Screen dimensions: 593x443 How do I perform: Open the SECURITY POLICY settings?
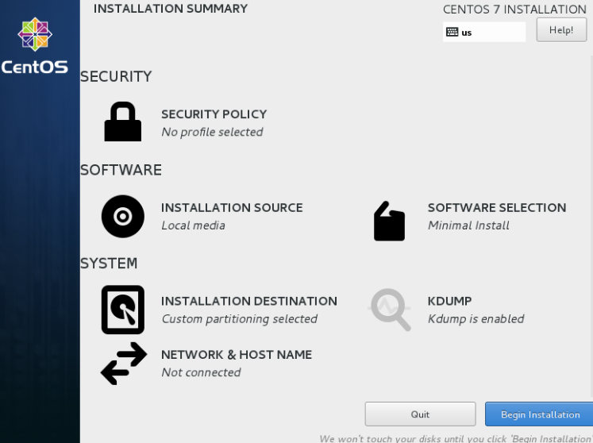[x=214, y=114]
